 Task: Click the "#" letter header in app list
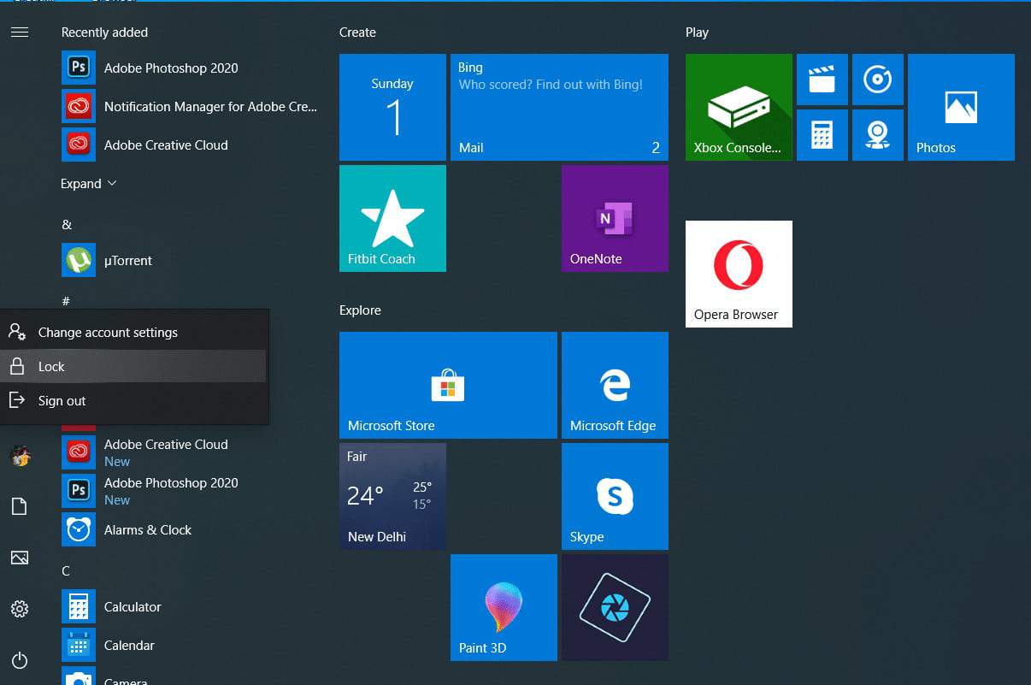click(66, 301)
